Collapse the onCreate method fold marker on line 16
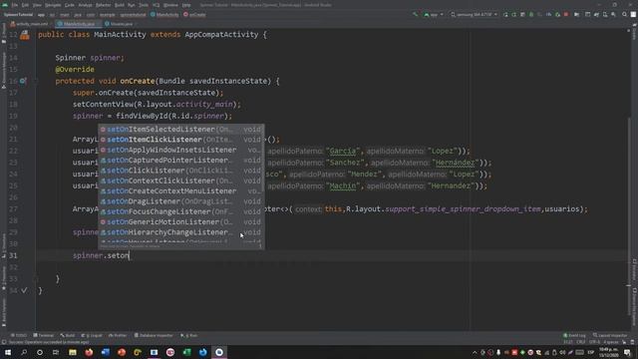Screen dimensions: 638x359 pos(36,81)
